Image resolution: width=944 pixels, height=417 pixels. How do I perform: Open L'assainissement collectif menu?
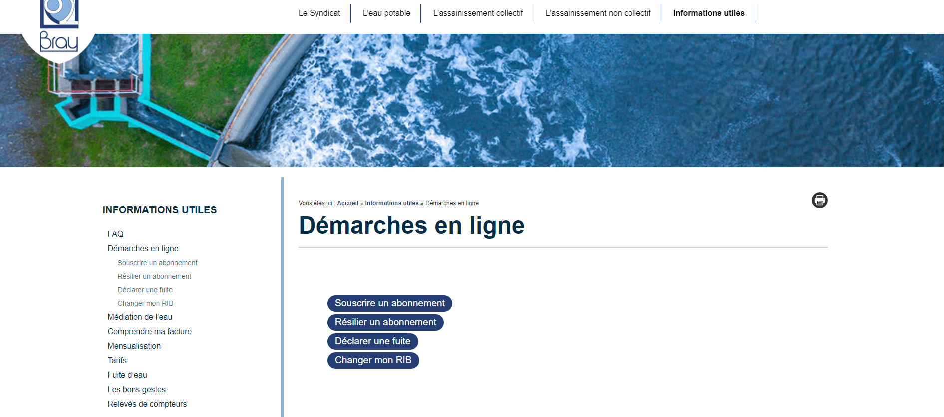pyautogui.click(x=478, y=13)
